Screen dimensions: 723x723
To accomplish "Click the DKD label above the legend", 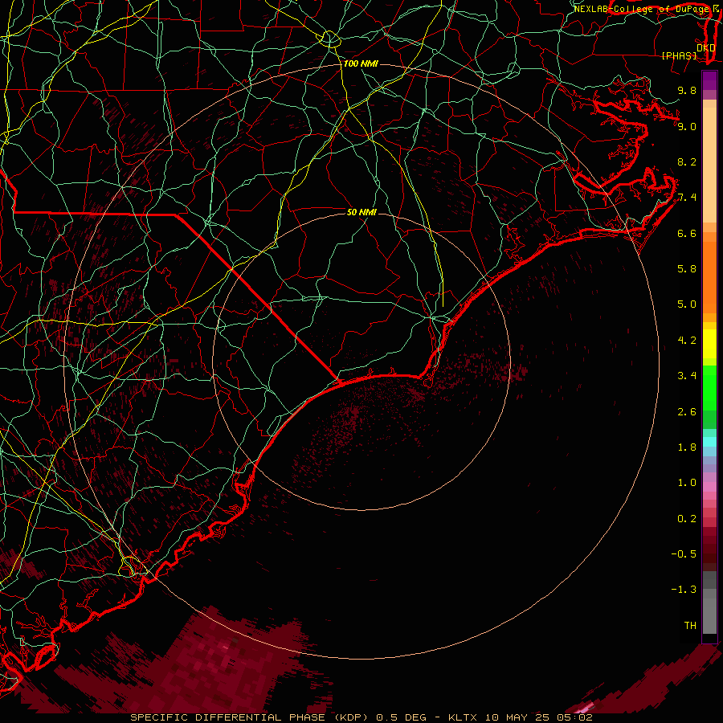I will tap(705, 48).
